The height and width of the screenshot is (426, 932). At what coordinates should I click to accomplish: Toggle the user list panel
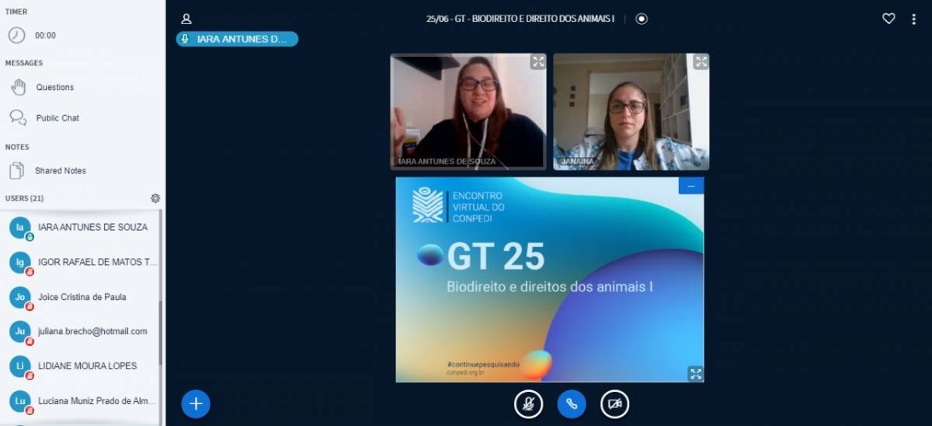pyautogui.click(x=186, y=19)
